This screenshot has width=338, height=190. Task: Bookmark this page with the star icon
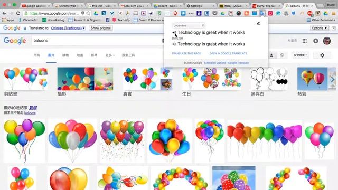88,13
